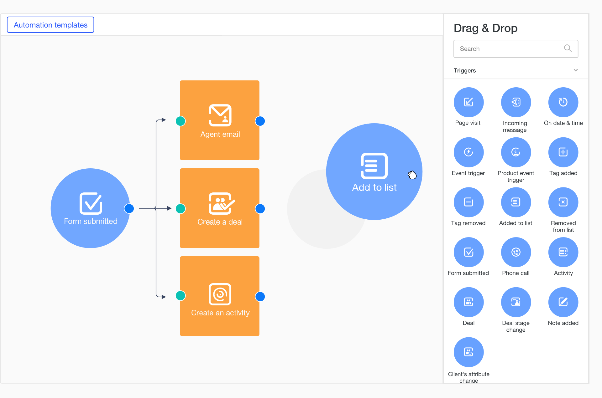Pick the Note added trigger icon
Image resolution: width=602 pixels, height=398 pixels.
(x=563, y=302)
